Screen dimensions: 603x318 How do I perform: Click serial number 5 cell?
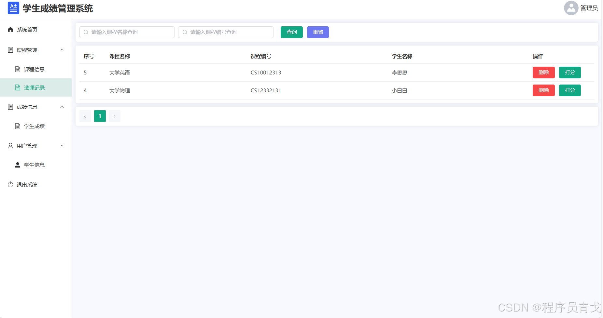pyautogui.click(x=85, y=73)
